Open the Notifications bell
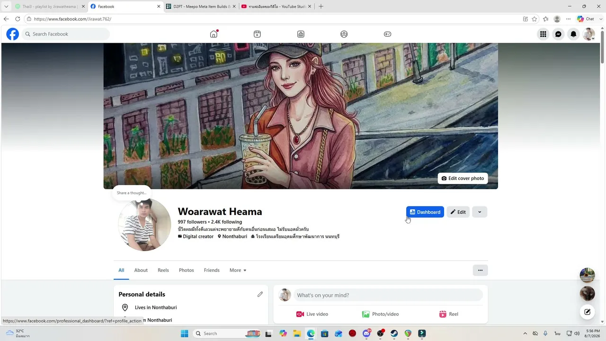The image size is (606, 341). tap(574, 34)
